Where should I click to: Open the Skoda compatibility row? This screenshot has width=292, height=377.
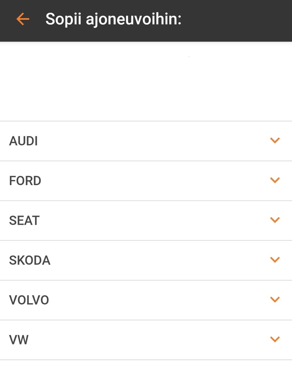pyautogui.click(x=146, y=260)
